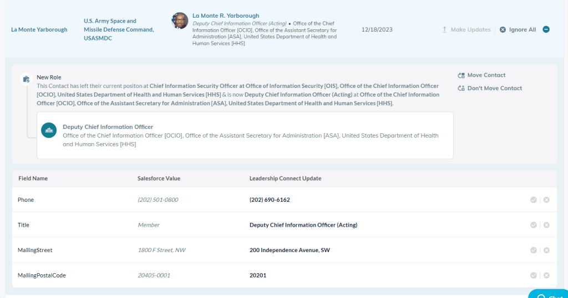Click update phone value (202) 690-6162
The image size is (568, 298).
pos(270,200)
